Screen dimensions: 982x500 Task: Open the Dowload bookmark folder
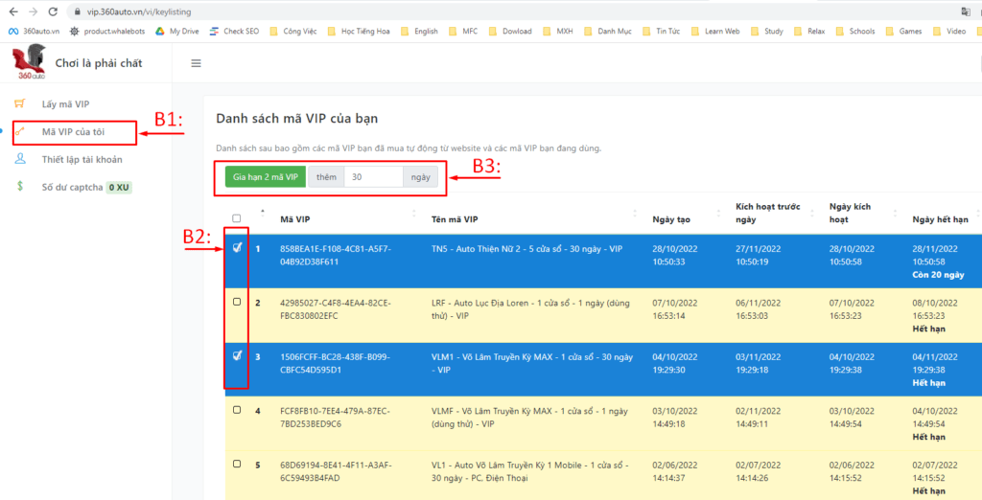[510, 31]
